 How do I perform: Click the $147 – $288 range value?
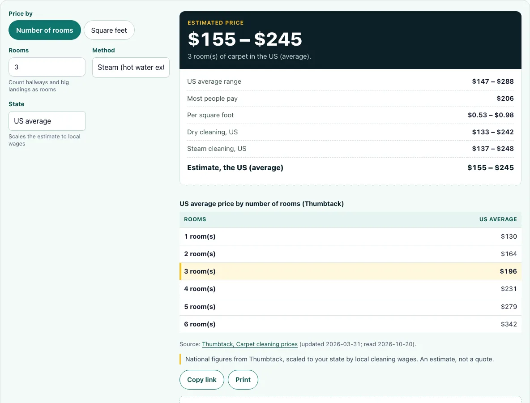(493, 81)
